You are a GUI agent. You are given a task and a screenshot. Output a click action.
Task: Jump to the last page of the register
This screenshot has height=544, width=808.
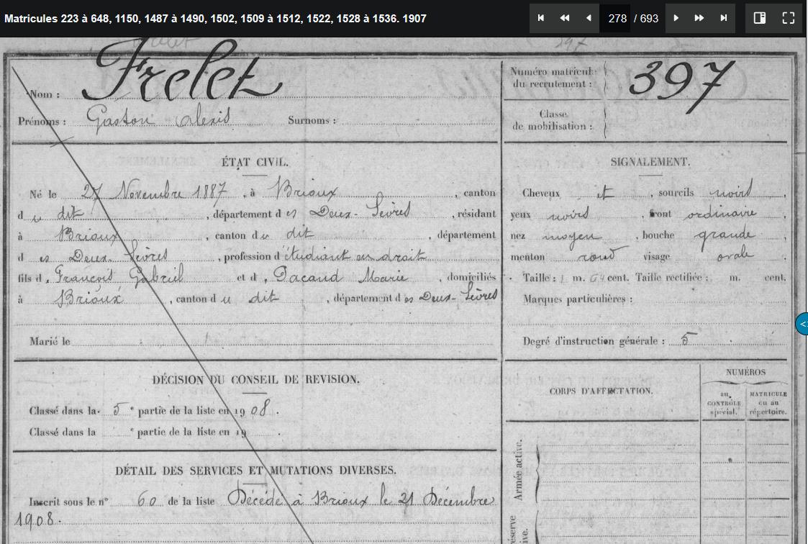[724, 19]
